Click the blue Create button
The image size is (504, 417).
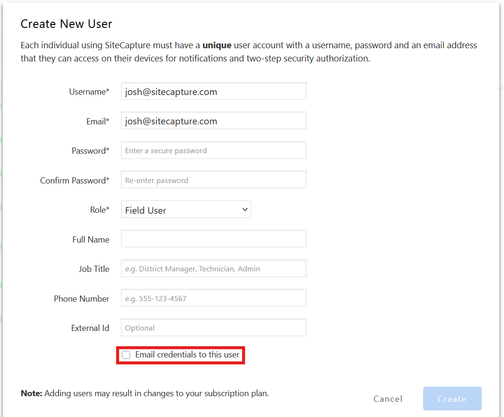452,399
